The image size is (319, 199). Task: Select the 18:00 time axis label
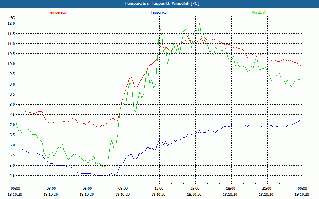(231, 189)
